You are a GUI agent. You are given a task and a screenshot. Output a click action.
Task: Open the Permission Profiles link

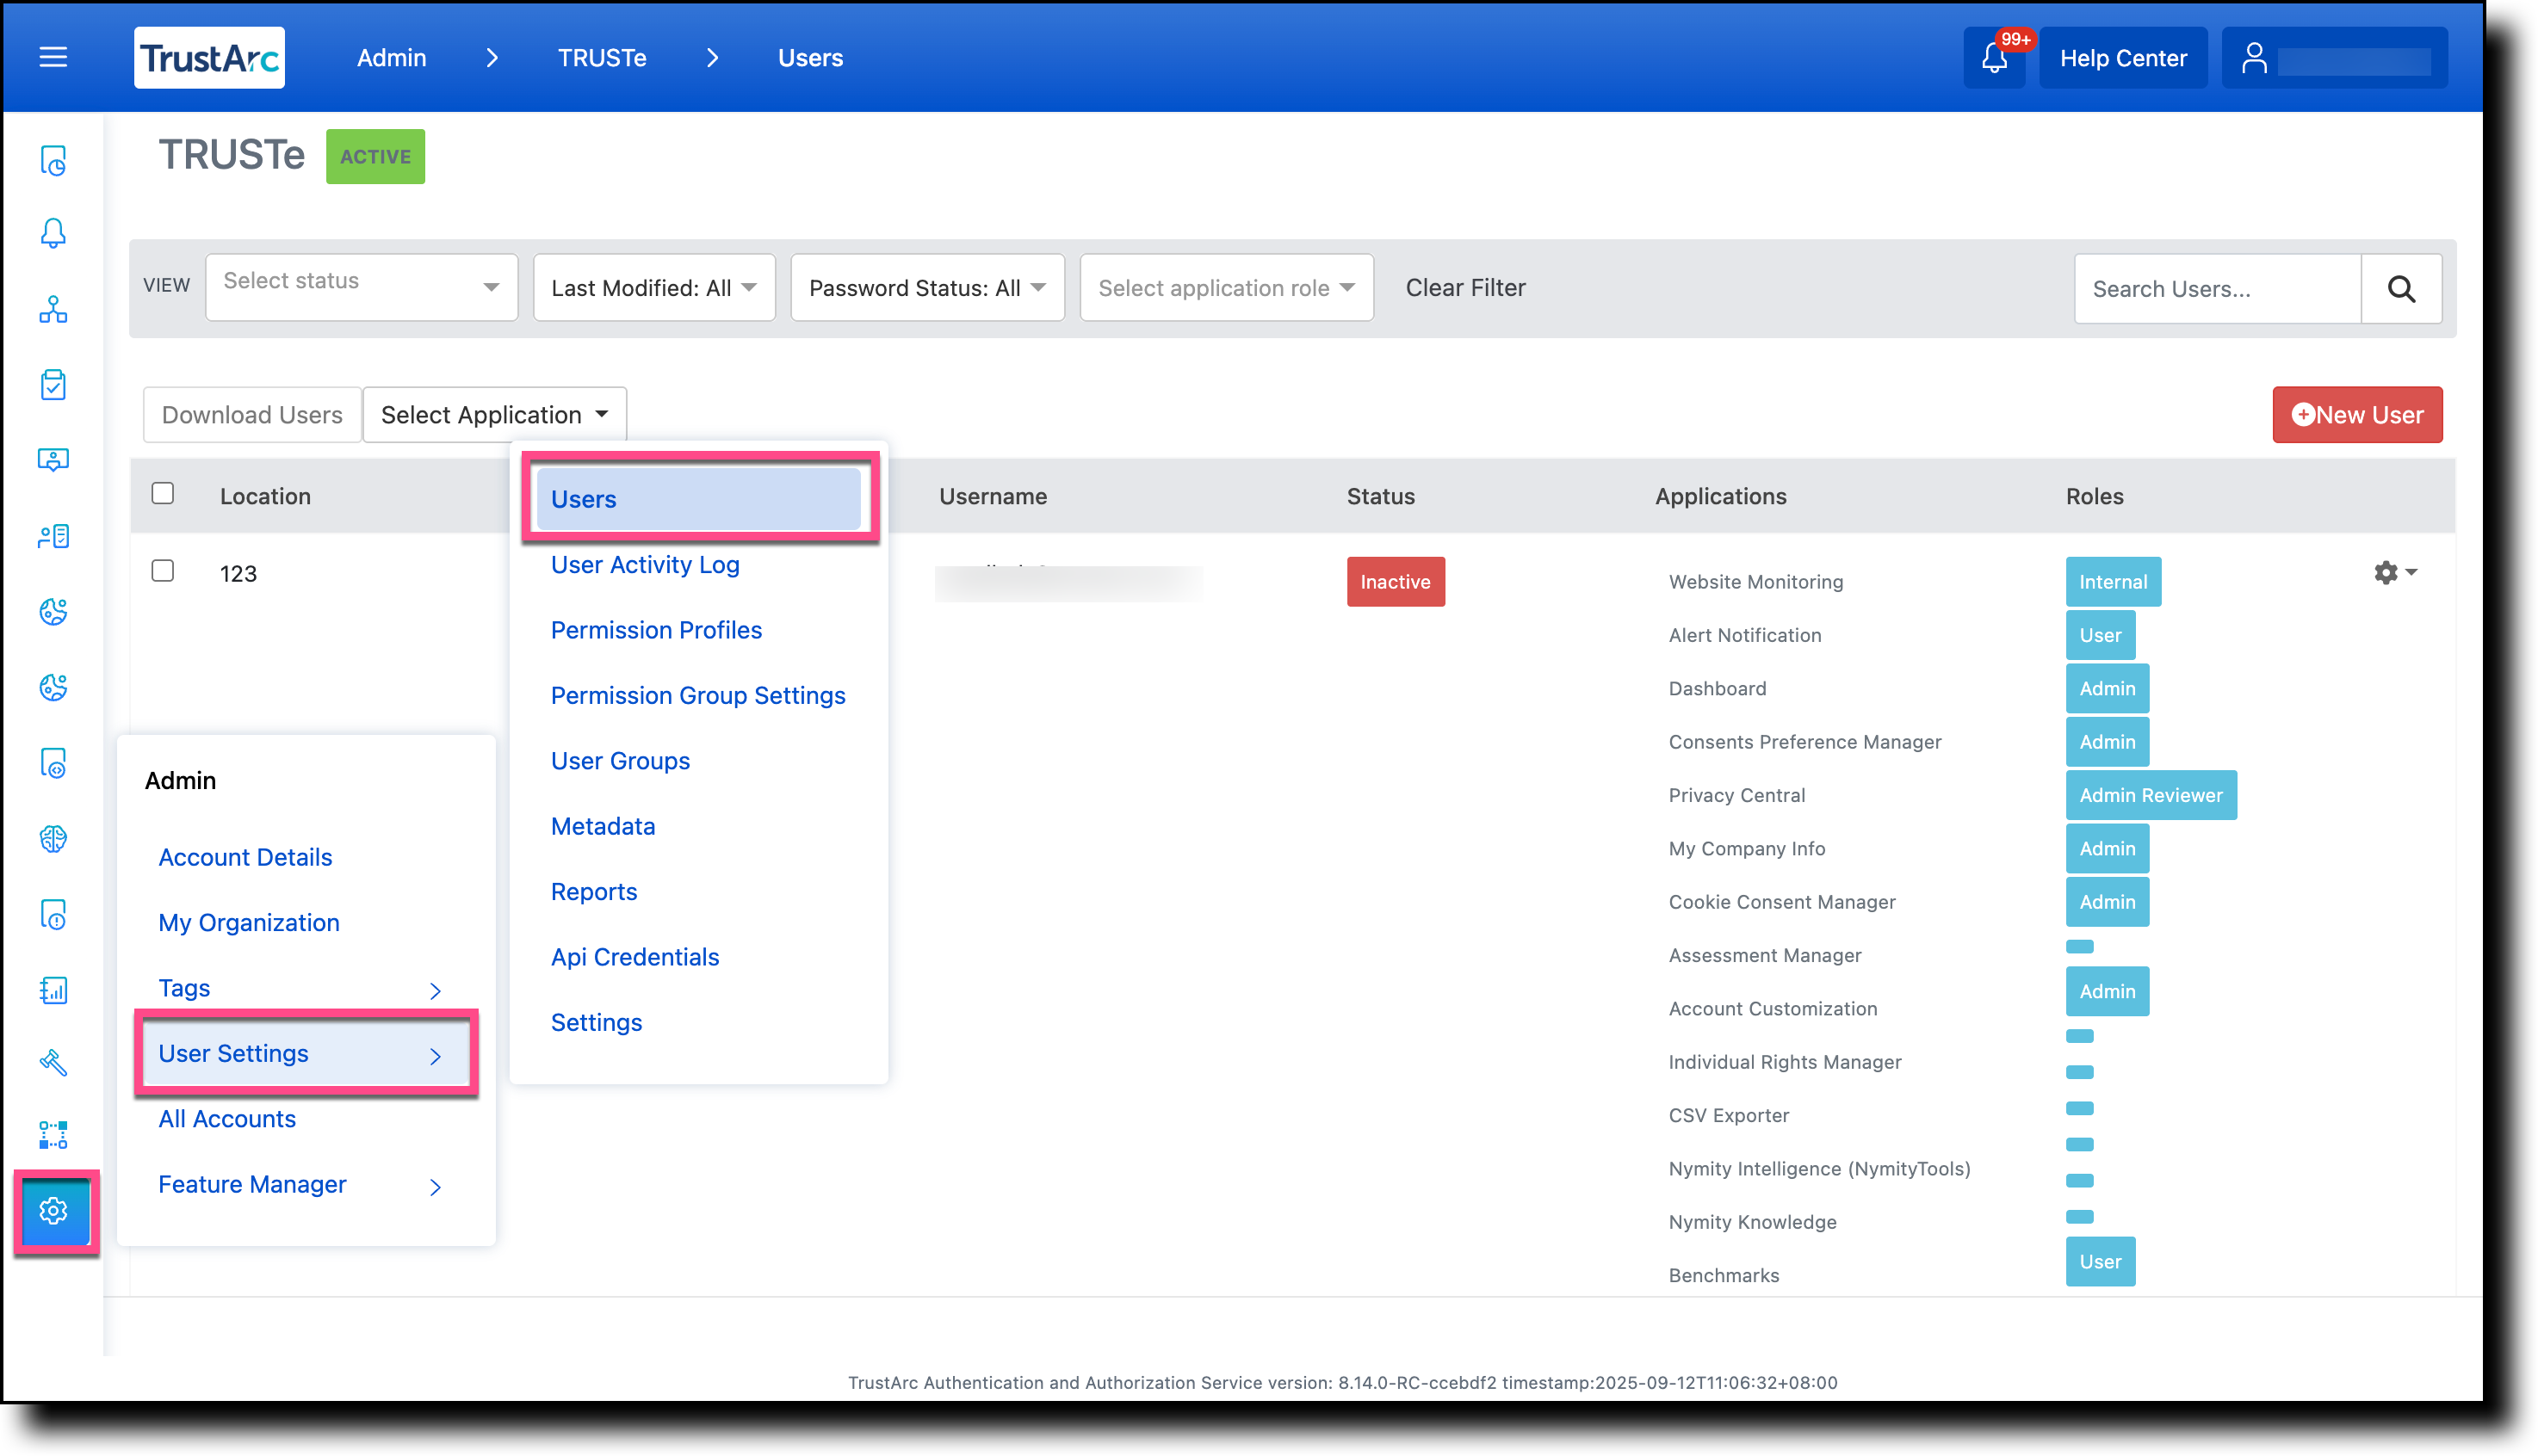[655, 629]
